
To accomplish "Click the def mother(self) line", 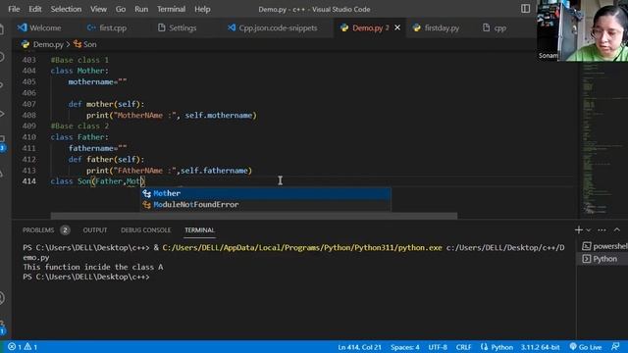I will 106,104.
